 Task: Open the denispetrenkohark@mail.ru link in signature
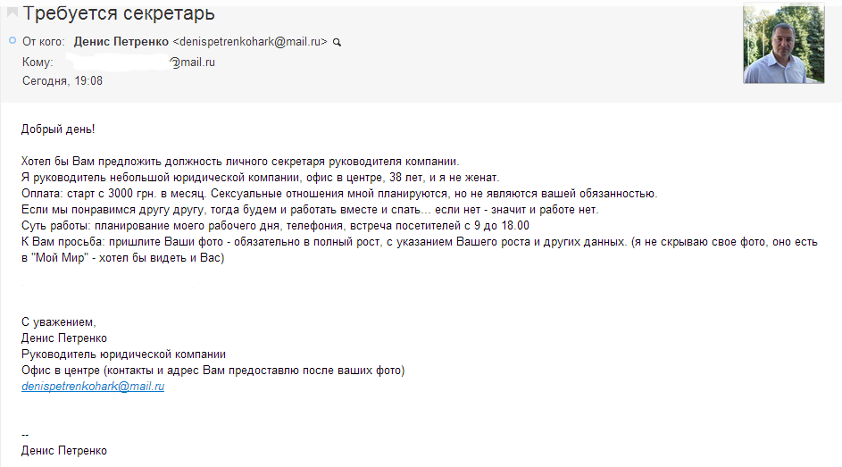pyautogui.click(x=93, y=387)
